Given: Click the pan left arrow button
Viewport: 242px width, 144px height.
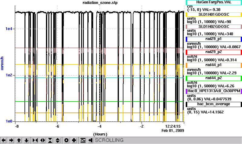Looking at the screenshot, I should click(x=4, y=140).
